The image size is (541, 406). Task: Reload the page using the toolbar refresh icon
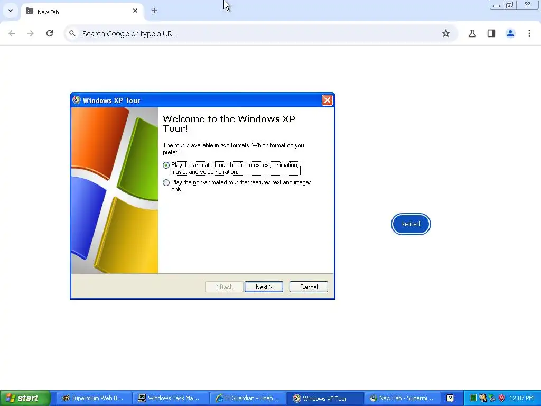tap(50, 33)
